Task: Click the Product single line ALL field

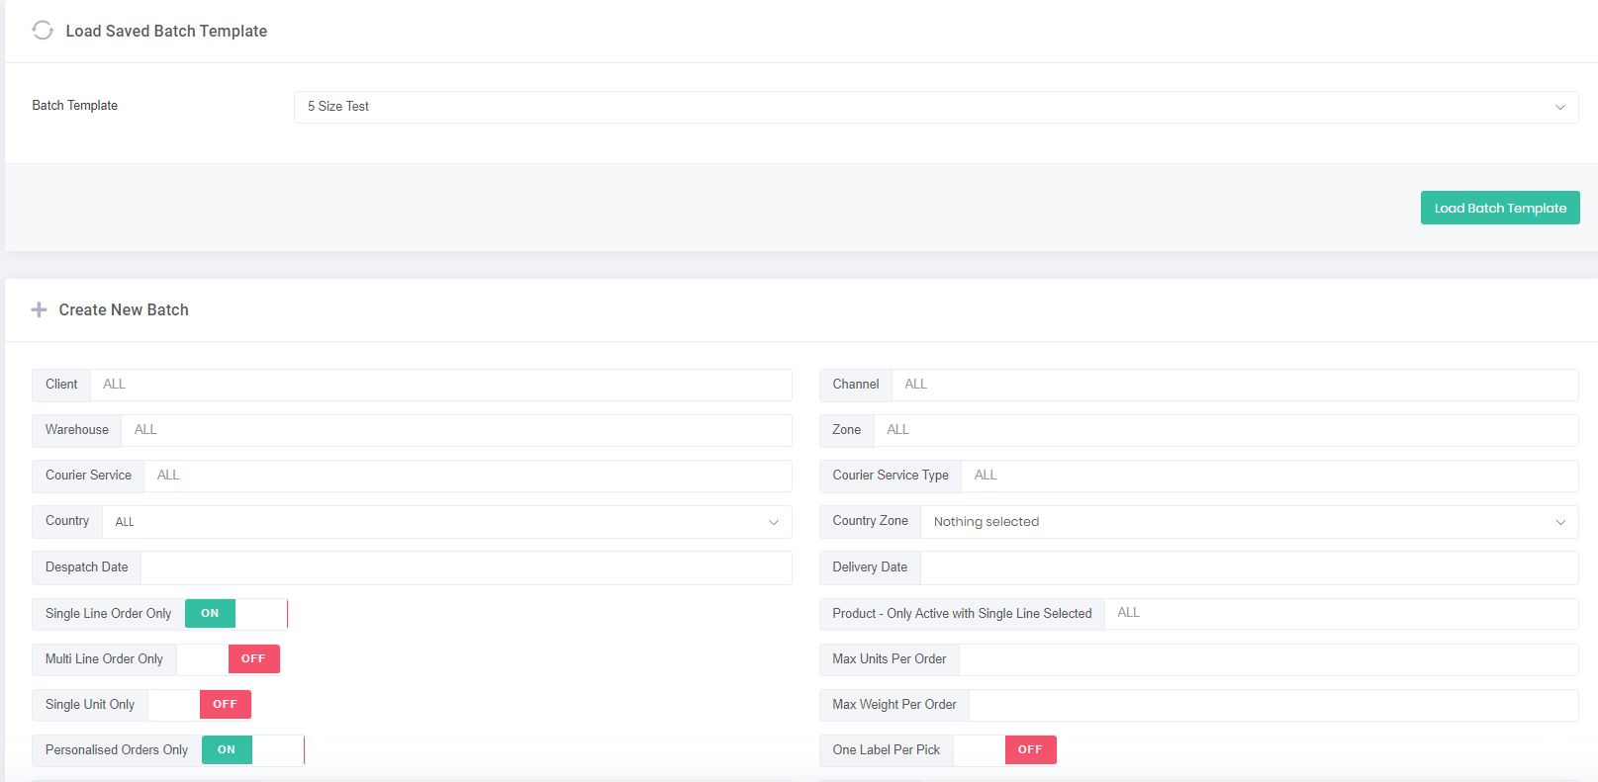Action: (x=1342, y=614)
